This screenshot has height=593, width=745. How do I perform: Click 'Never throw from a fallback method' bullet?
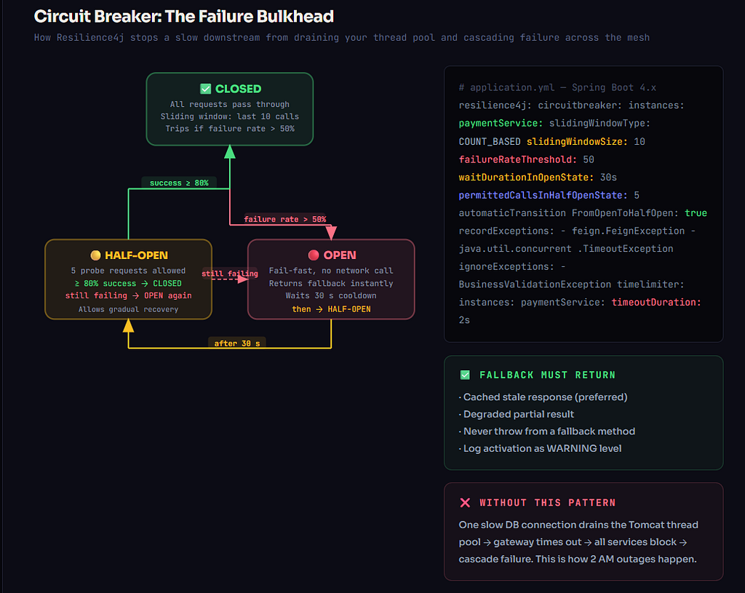coord(547,431)
